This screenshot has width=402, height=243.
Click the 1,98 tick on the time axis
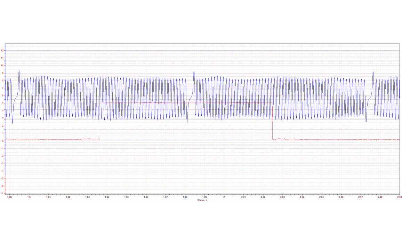pos(185,197)
